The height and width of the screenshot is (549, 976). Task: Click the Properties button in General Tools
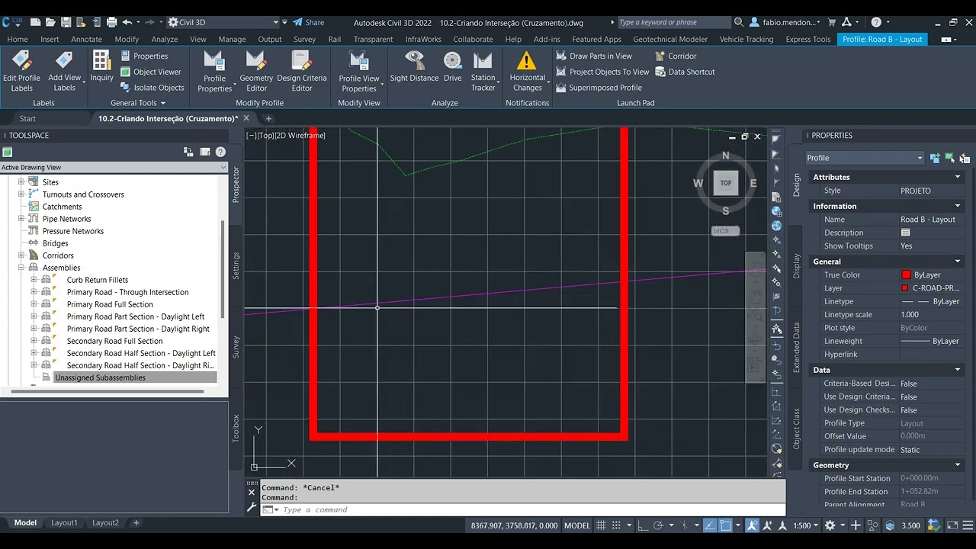tap(145, 56)
